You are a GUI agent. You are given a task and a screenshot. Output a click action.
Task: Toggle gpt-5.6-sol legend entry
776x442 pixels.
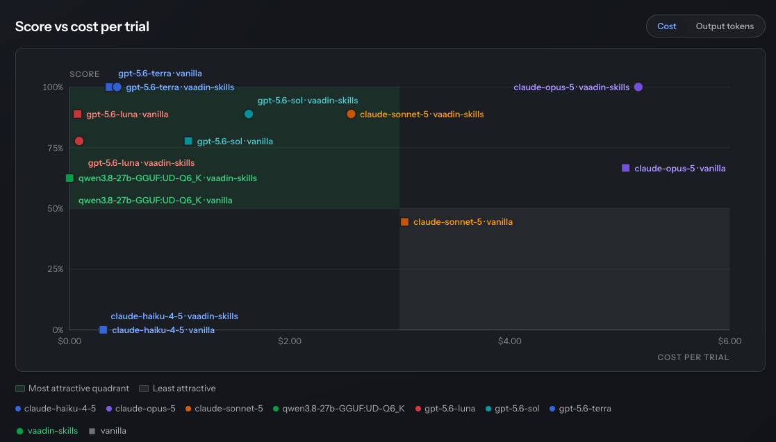click(x=512, y=409)
